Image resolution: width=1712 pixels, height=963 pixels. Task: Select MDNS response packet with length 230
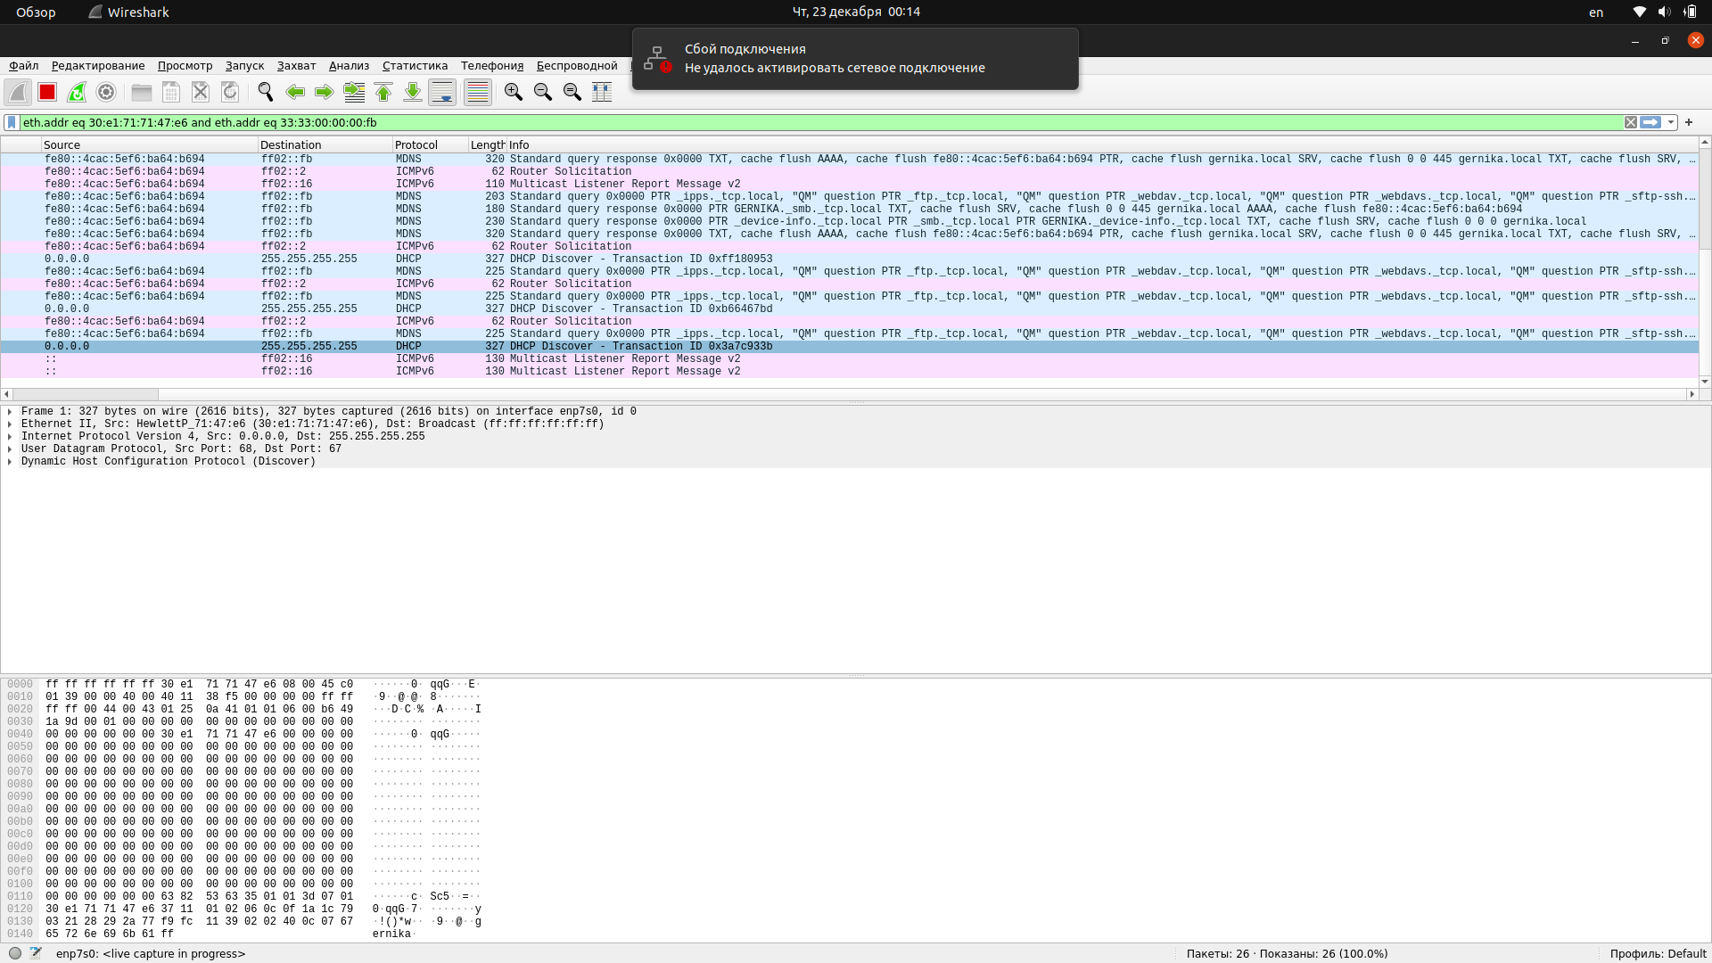point(849,221)
